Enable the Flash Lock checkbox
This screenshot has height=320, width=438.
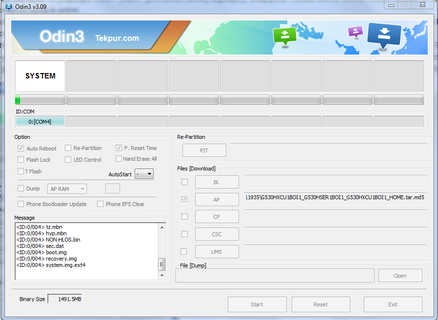20,160
